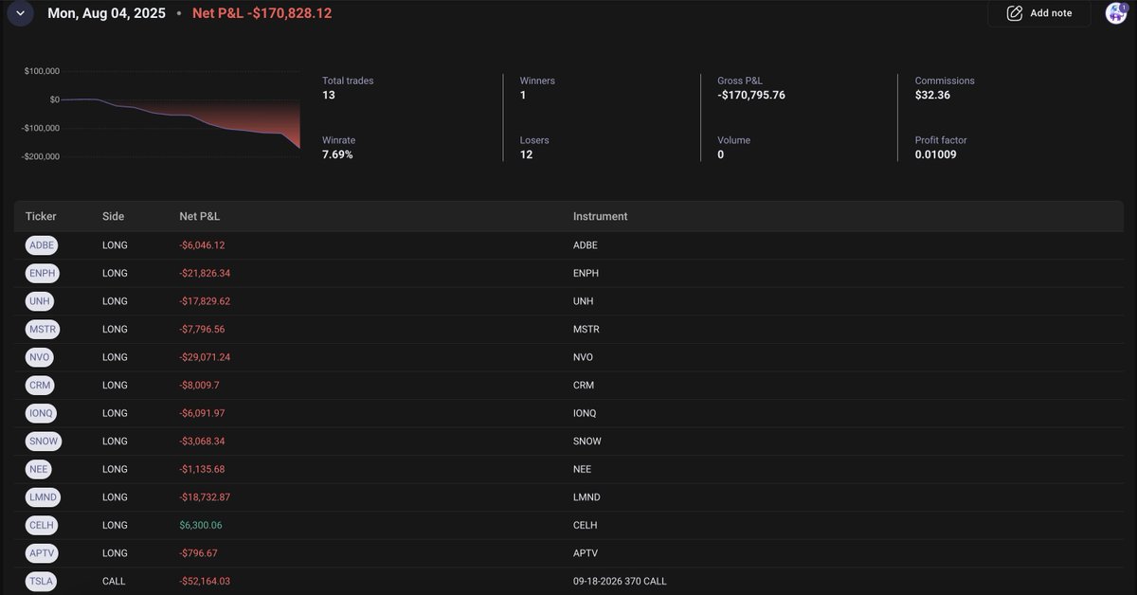1137x595 pixels.
Task: Click the LMND ticker icon
Action: (x=42, y=496)
